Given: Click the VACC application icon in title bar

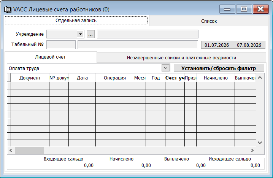Looking at the screenshot, I should coord(8,10).
